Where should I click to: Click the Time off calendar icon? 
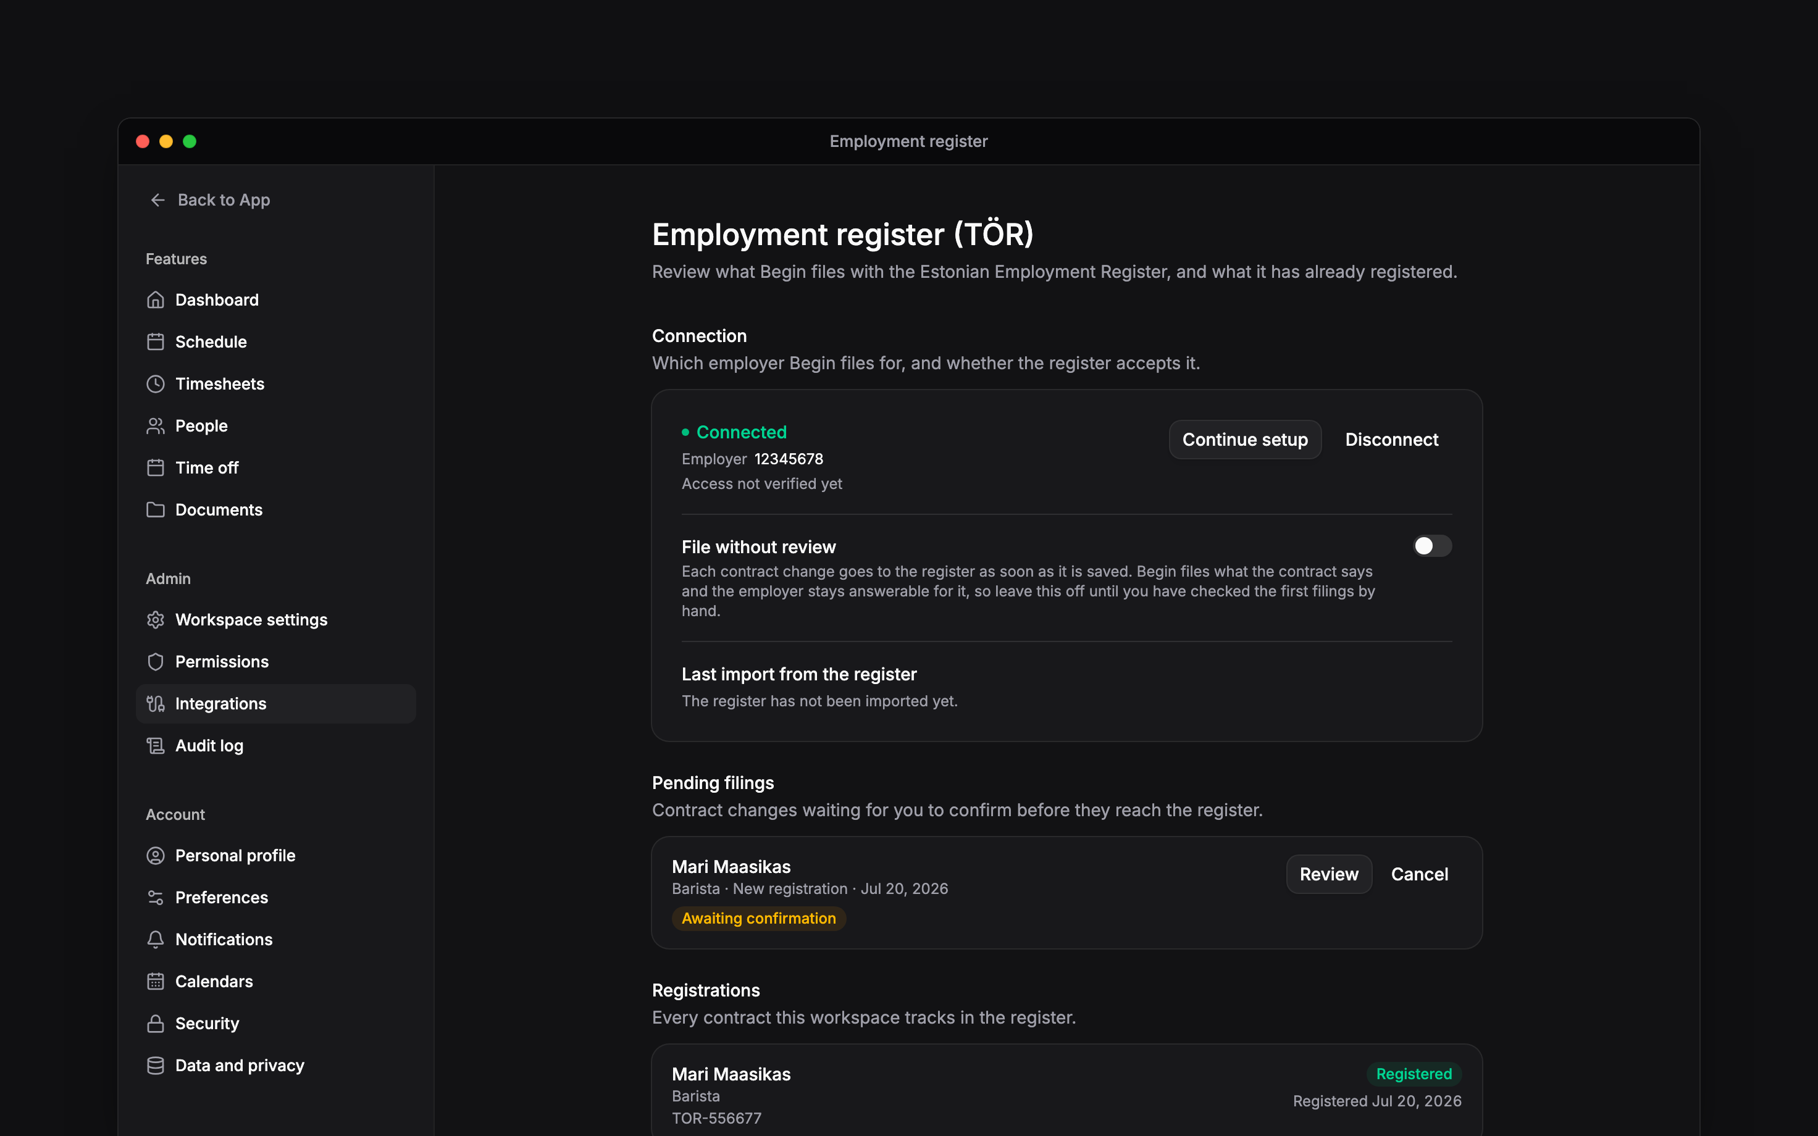(x=156, y=468)
